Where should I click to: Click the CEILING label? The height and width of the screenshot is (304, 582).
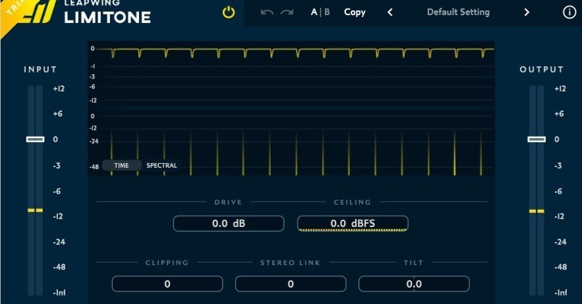(353, 202)
